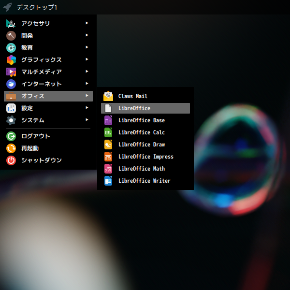Click the pink LibreOffice Math icon
The width and height of the screenshot is (290, 290).
[x=108, y=169]
